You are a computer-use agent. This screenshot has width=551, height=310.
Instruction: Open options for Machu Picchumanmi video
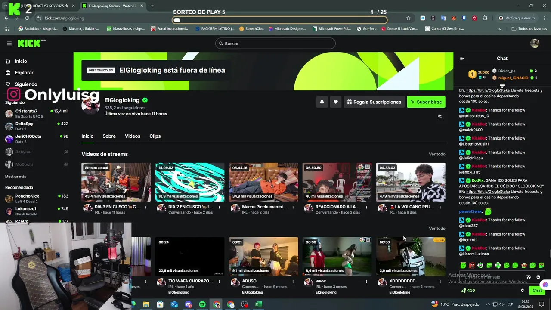point(293,207)
